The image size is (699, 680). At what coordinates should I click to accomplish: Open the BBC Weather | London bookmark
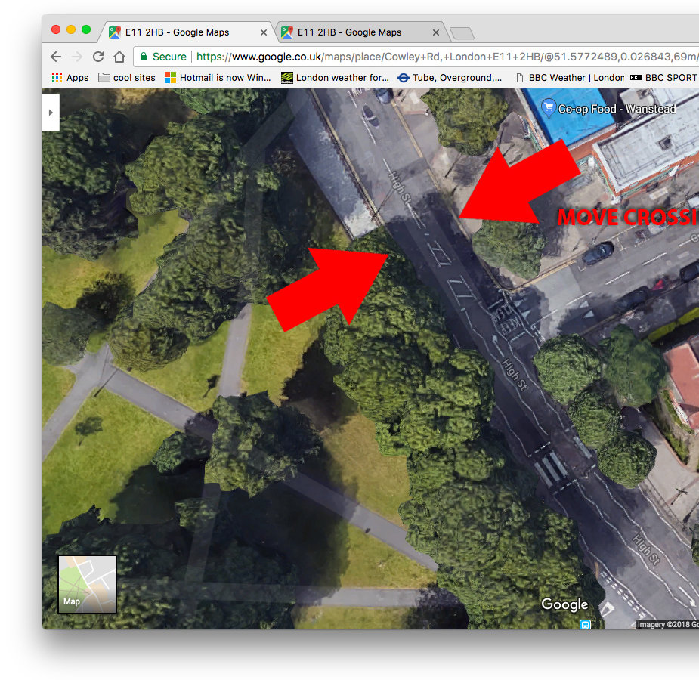574,77
